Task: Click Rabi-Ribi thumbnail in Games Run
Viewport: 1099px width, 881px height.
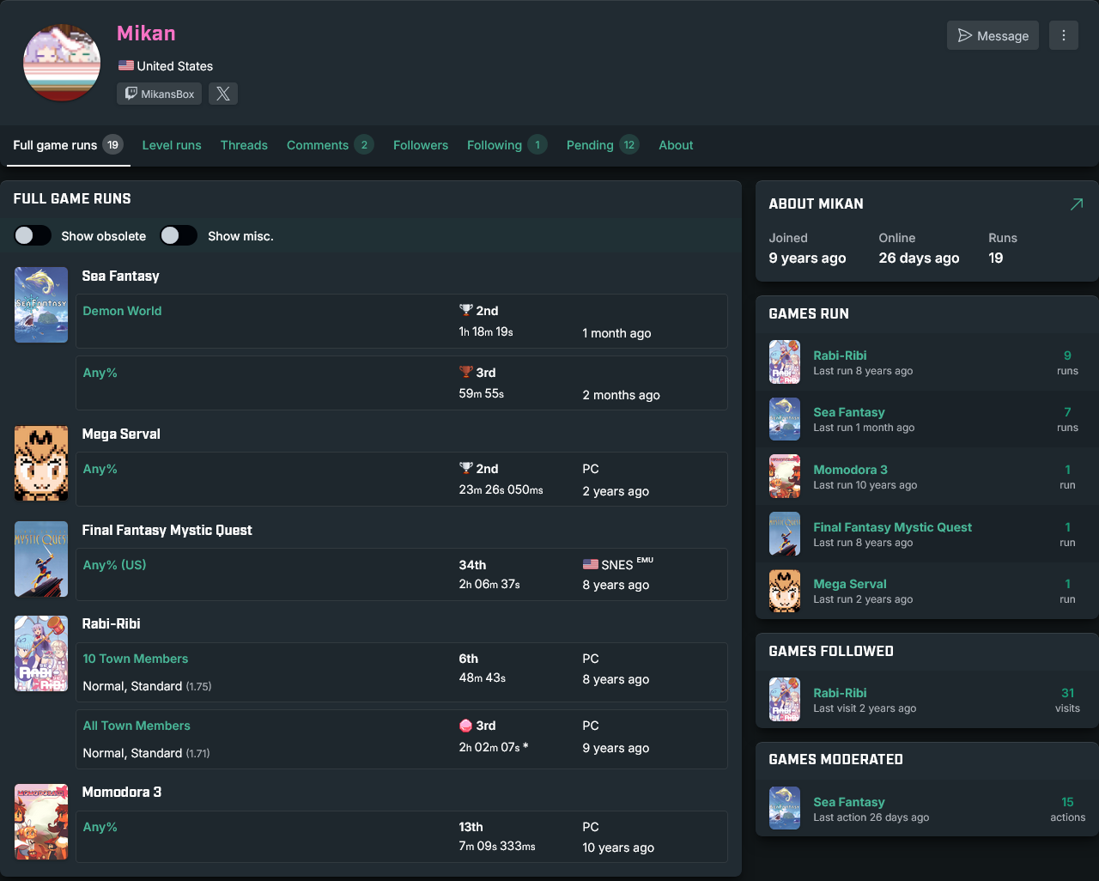Action: 785,362
